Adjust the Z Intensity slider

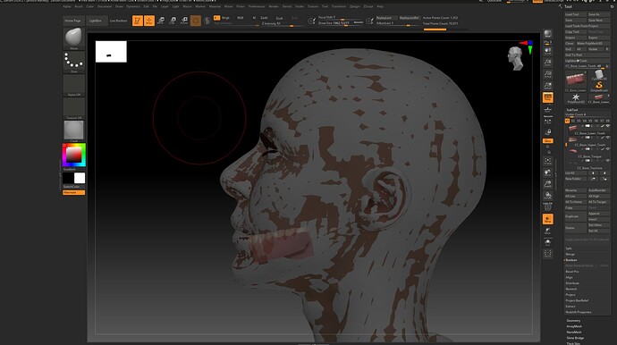(283, 24)
